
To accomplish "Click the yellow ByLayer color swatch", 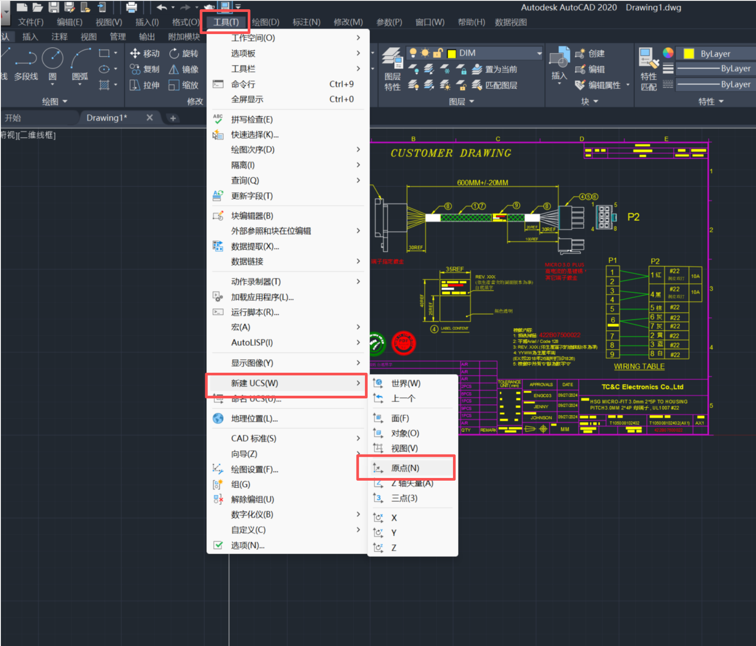I will pyautogui.click(x=689, y=54).
